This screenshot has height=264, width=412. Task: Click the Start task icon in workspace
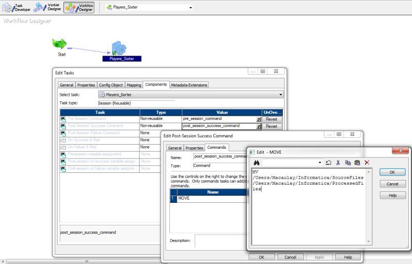point(59,44)
